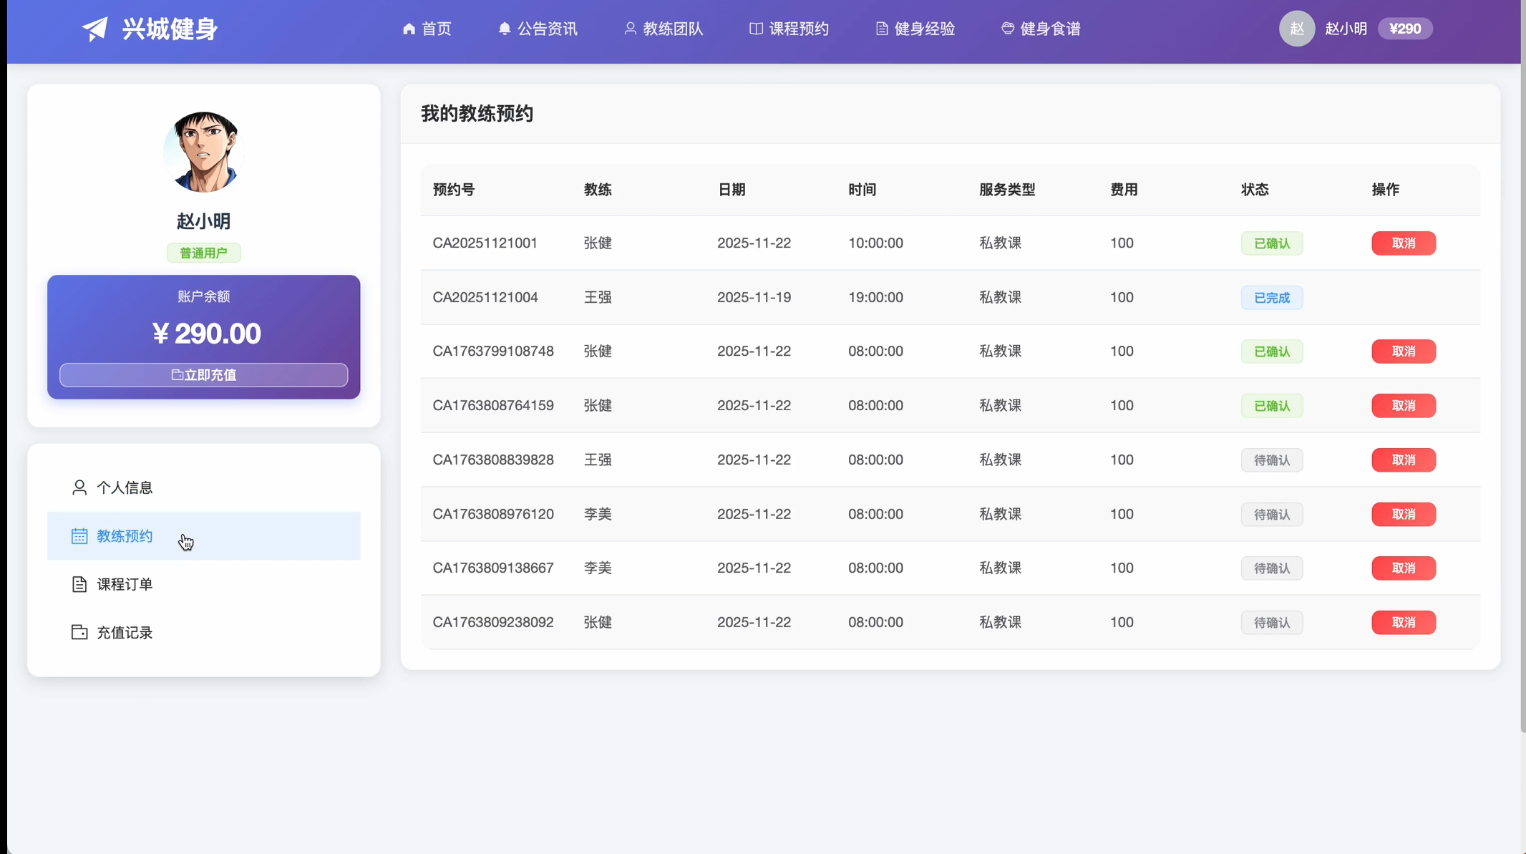Click the bell icon for 公告资讯

click(504, 29)
